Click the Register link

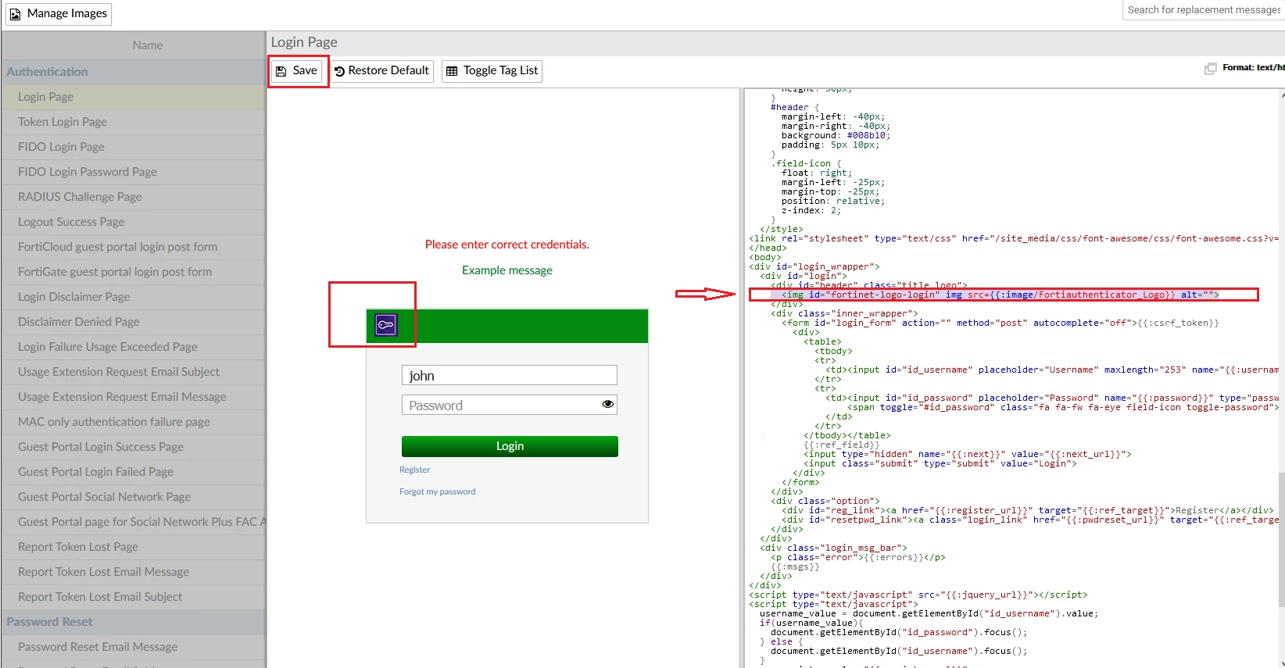tap(415, 470)
